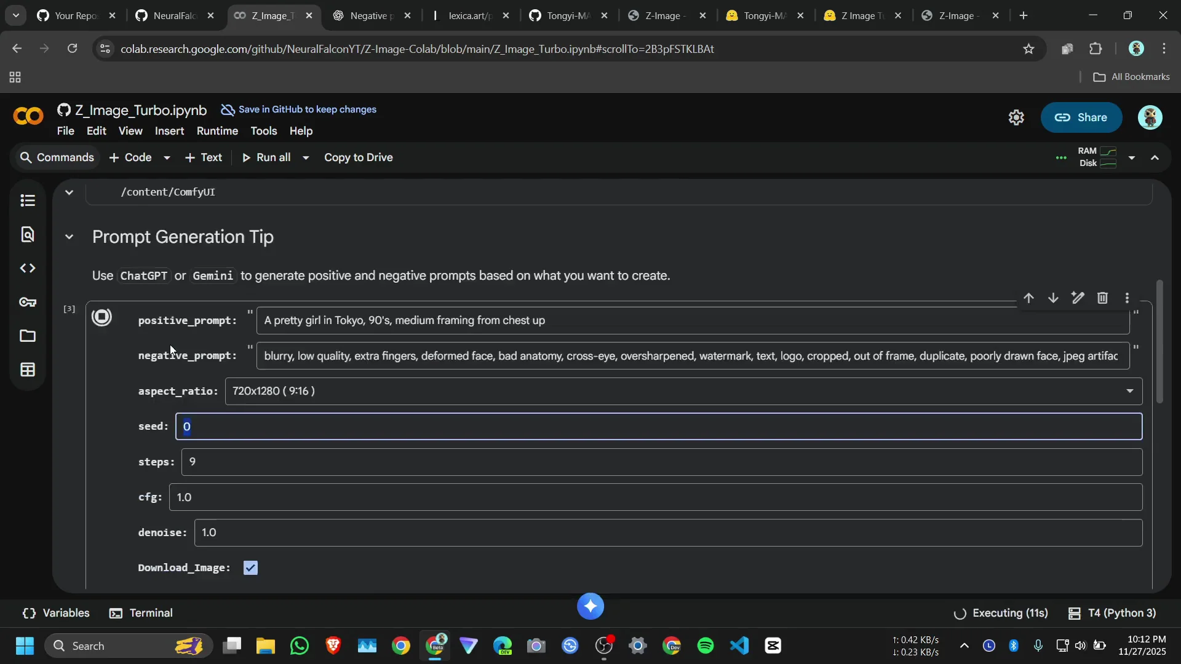This screenshot has width=1181, height=664.
Task: Uncheck the Download_Image checkbox
Action: coord(250,567)
